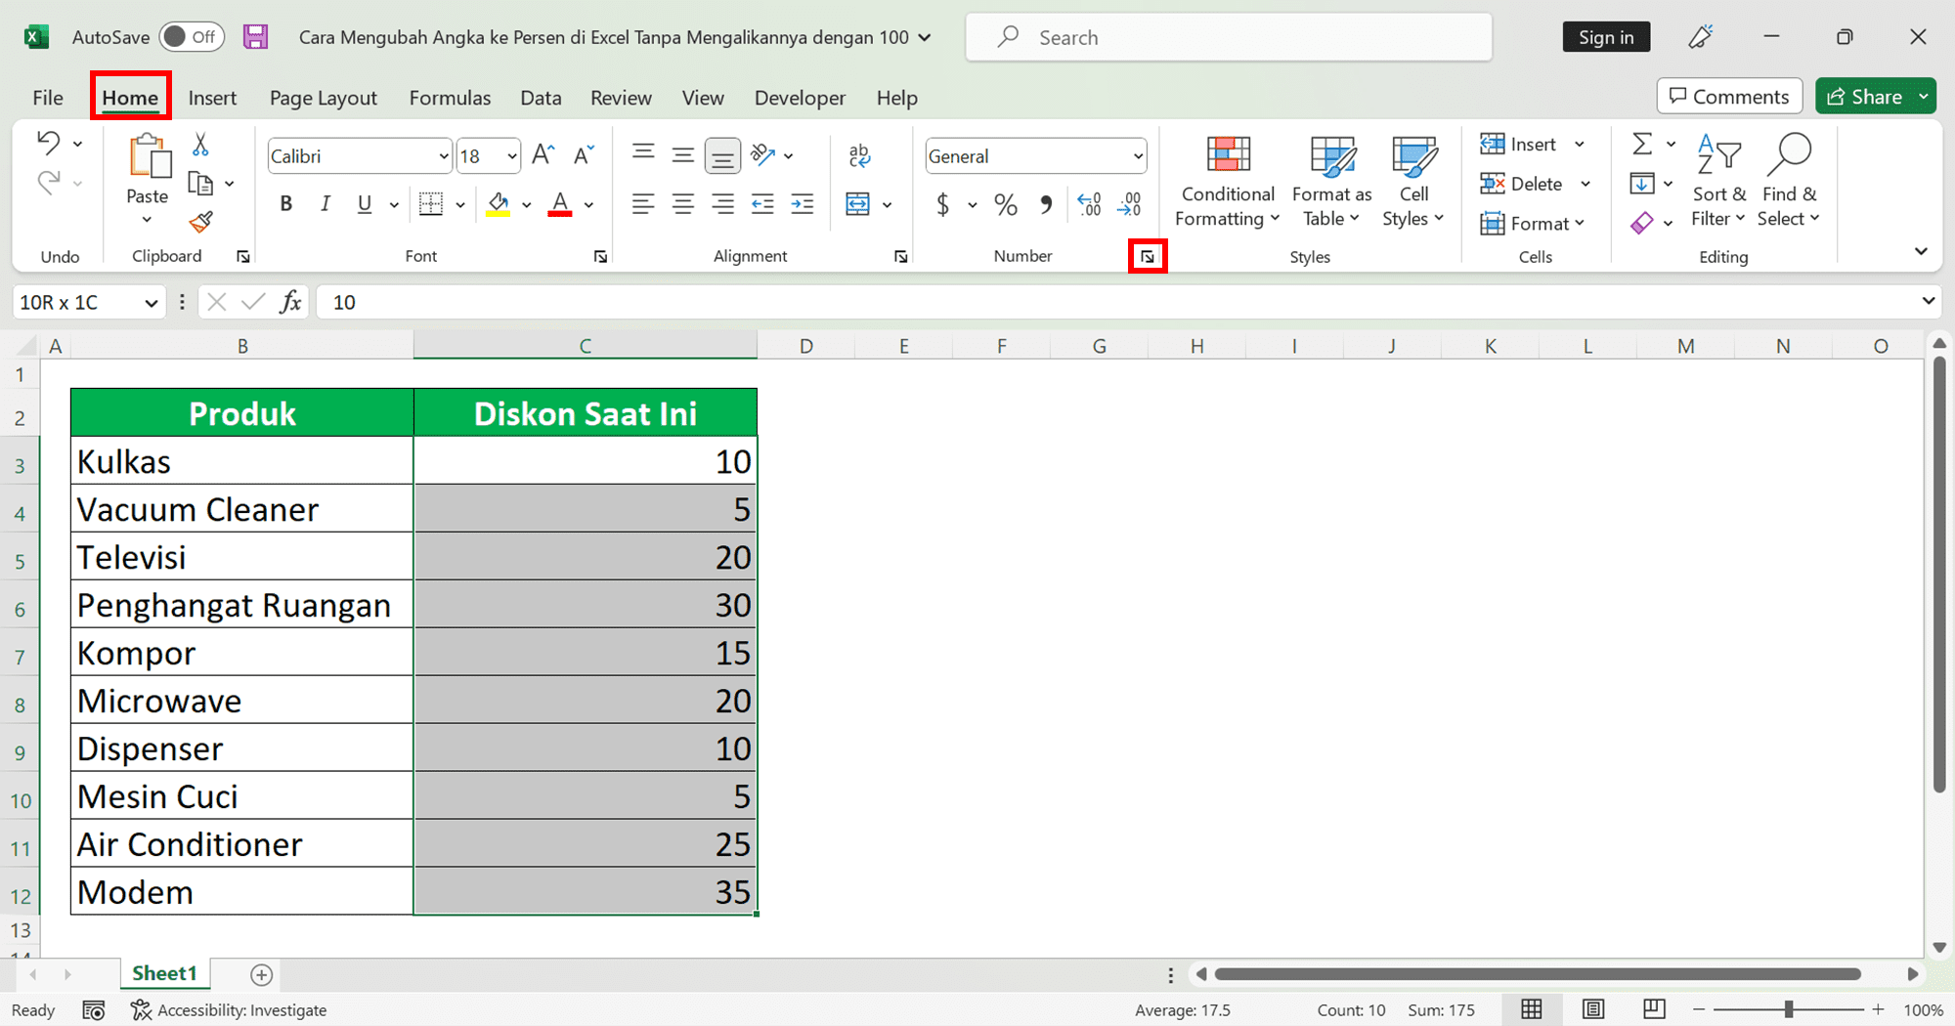Open the File menu
The image size is (1955, 1026).
point(48,98)
